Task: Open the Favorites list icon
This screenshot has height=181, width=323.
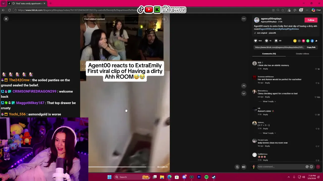Action: [295, 10]
